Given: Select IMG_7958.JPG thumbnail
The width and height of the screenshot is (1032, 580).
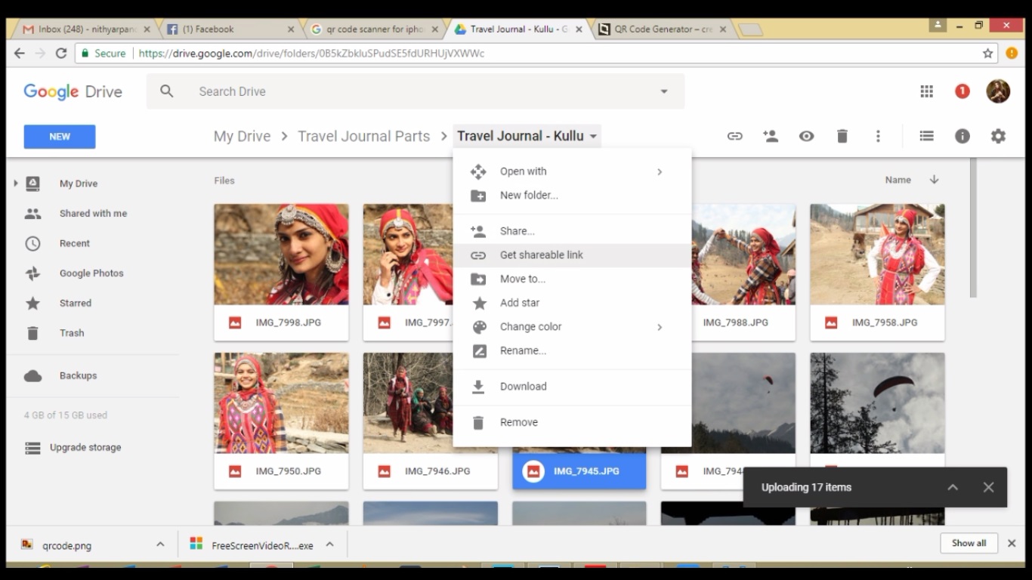Looking at the screenshot, I should click(877, 255).
